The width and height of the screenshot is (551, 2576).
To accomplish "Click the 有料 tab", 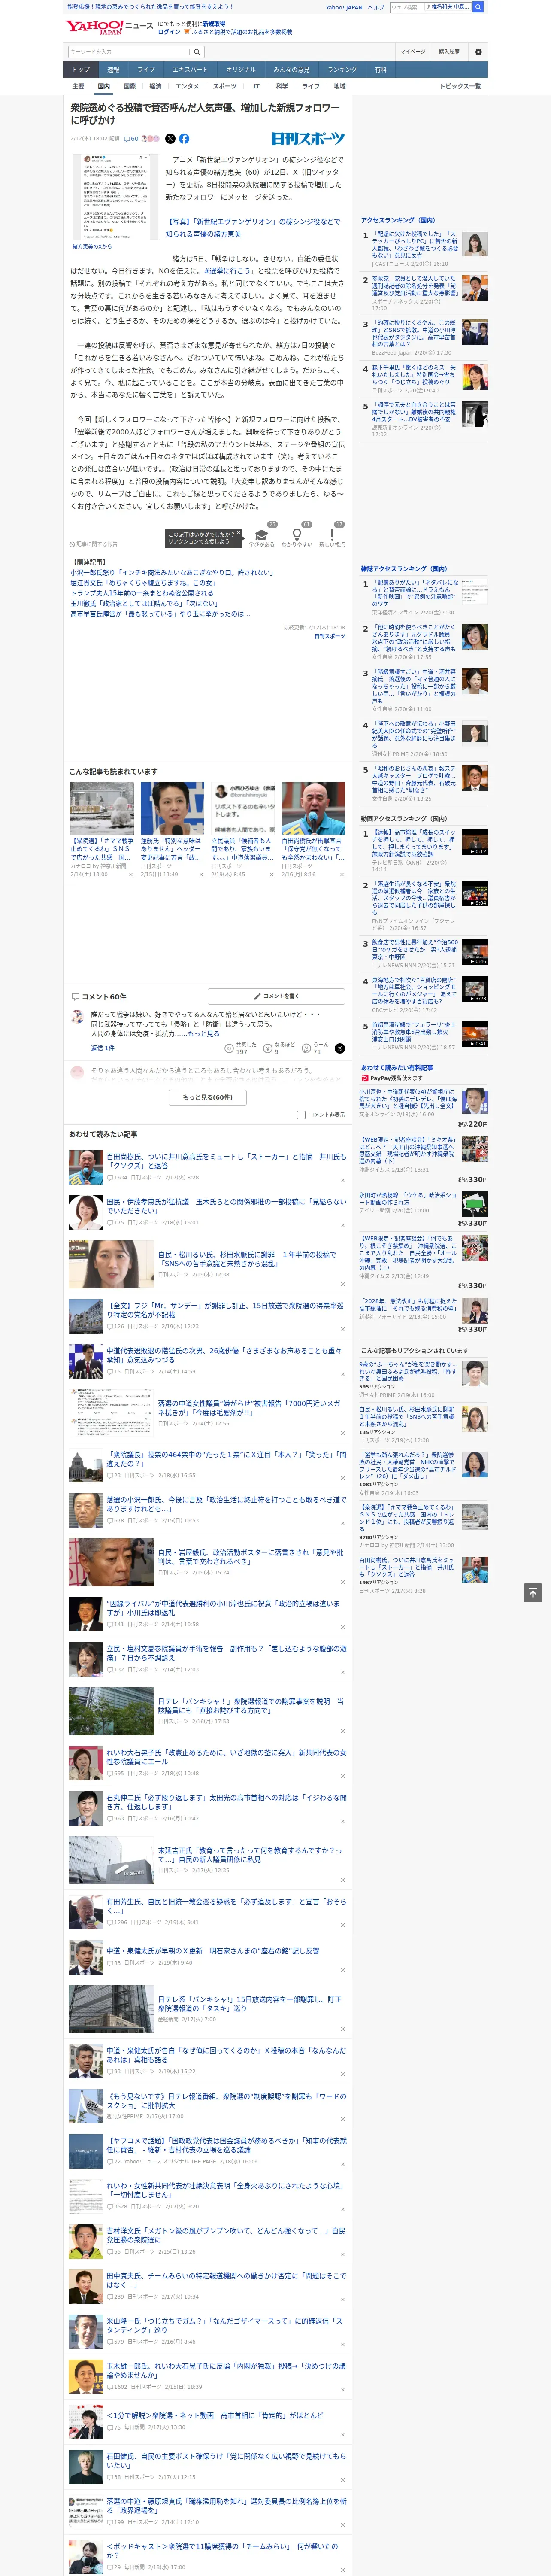I will click(380, 70).
